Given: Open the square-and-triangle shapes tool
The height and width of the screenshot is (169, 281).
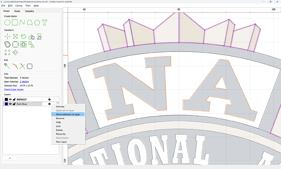Looking at the screenshot, I should (x=31, y=44).
